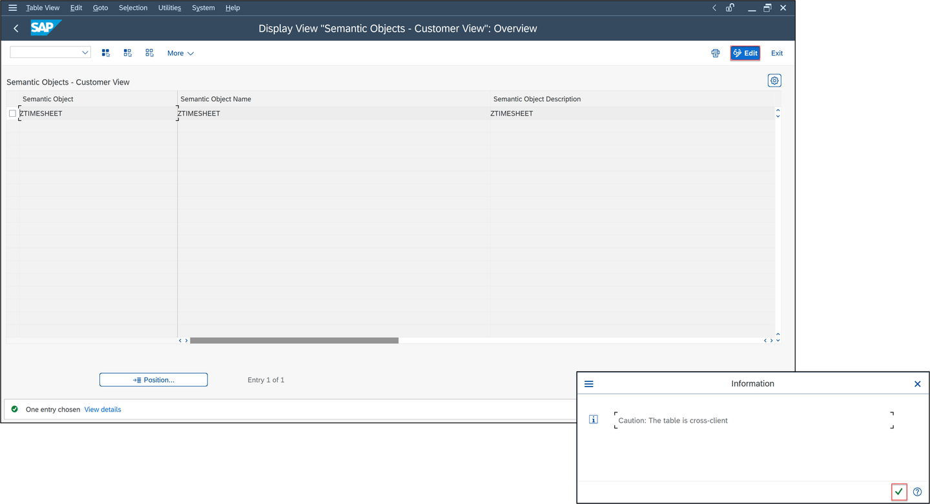Click 'Caution: The table is cross-client' message

673,420
